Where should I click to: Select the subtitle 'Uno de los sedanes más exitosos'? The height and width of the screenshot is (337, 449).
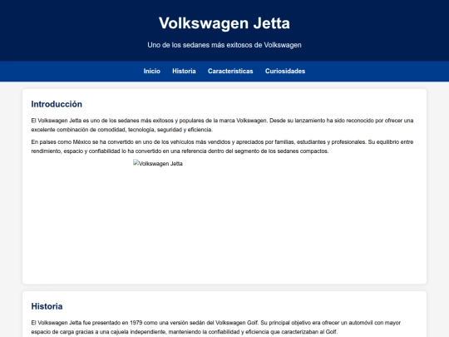coord(224,45)
